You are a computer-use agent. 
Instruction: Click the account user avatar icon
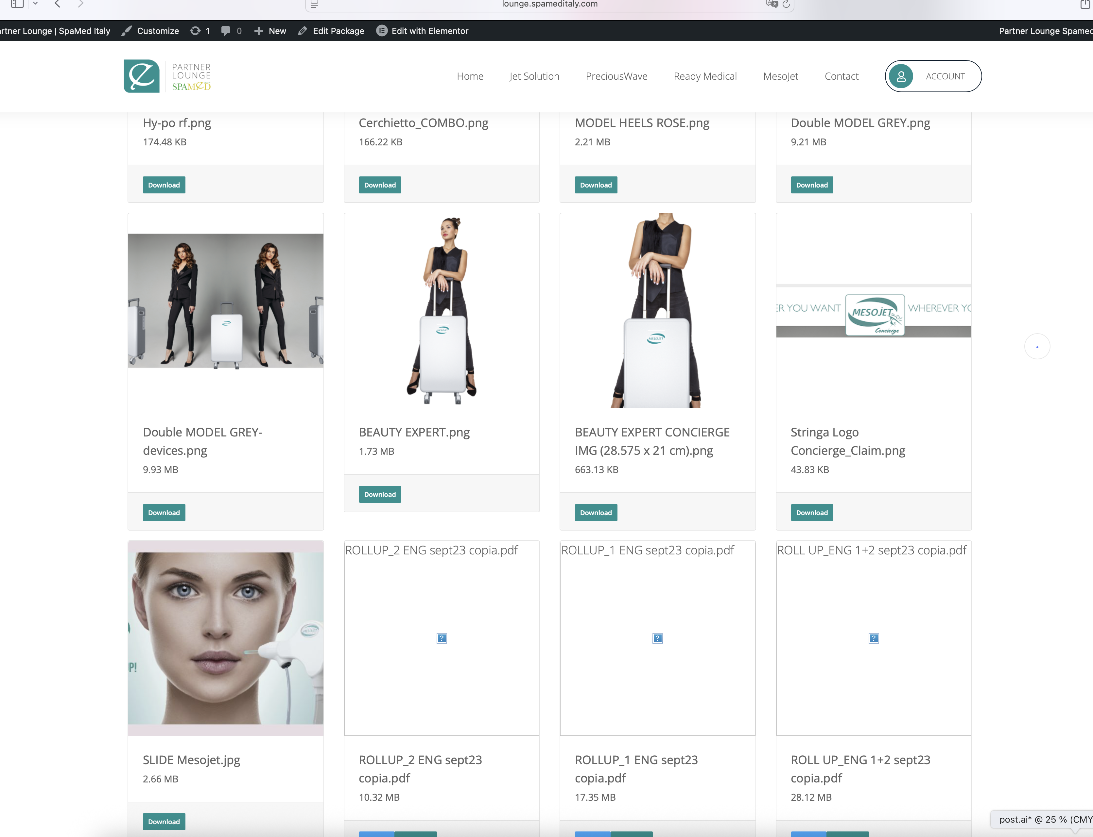pyautogui.click(x=901, y=76)
